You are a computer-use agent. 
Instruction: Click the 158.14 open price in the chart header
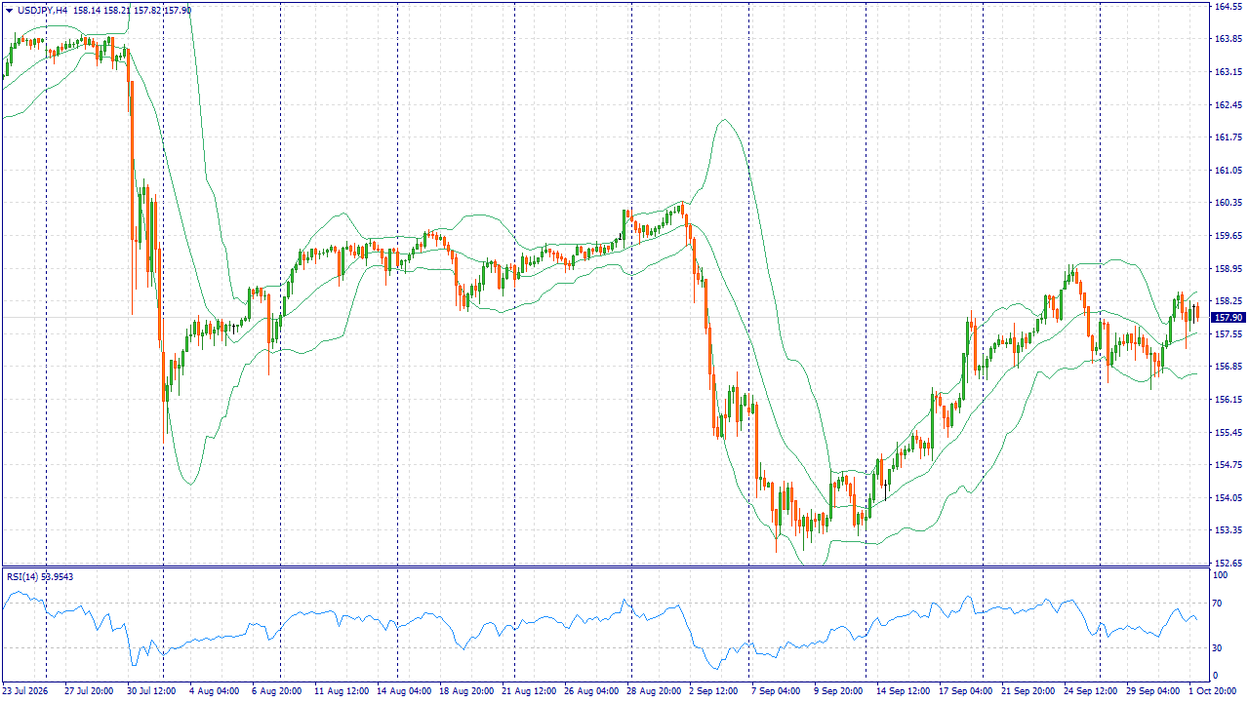pyautogui.click(x=87, y=11)
